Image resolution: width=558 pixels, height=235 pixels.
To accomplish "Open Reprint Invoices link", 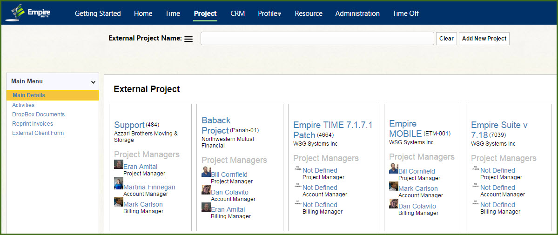I will click(33, 124).
